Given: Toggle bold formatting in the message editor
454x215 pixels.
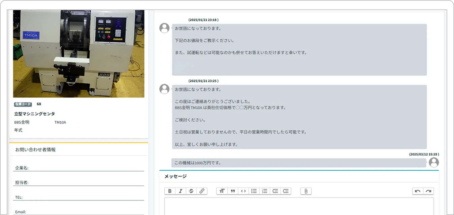Looking at the screenshot, I should pyautogui.click(x=170, y=191).
